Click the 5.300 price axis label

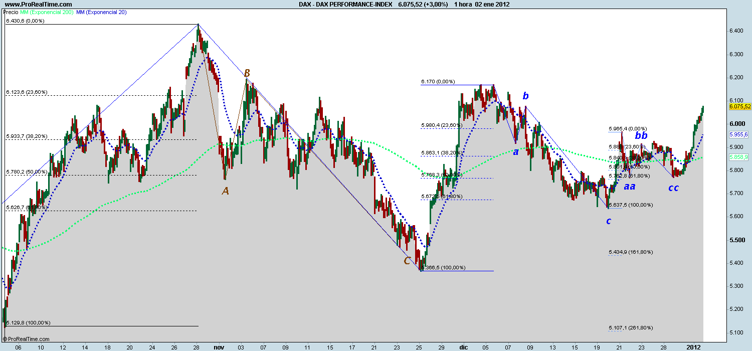pos(736,286)
